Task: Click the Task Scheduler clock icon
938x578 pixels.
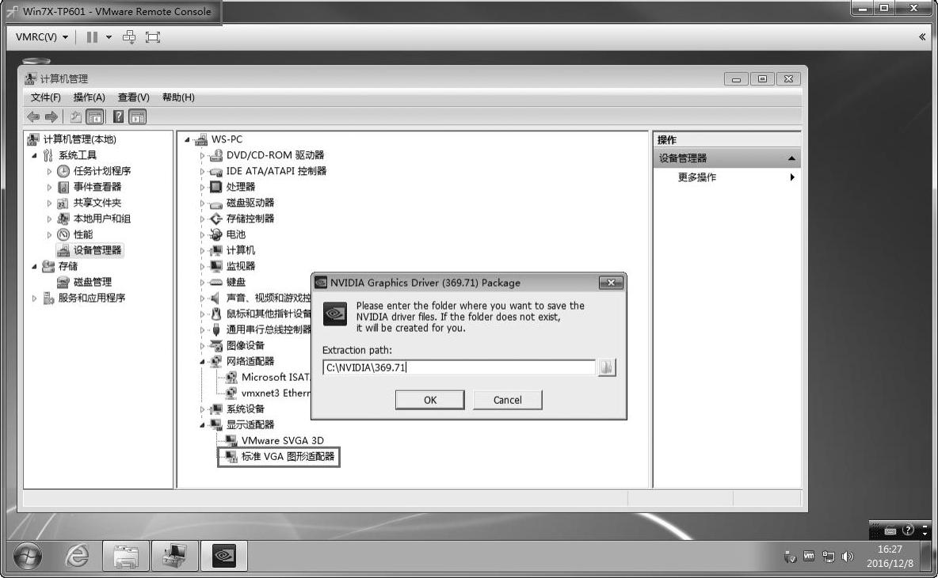Action: [63, 171]
